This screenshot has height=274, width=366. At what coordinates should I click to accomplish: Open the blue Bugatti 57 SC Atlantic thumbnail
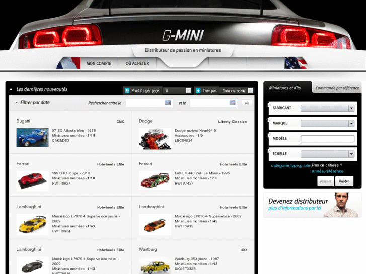tap(32, 138)
